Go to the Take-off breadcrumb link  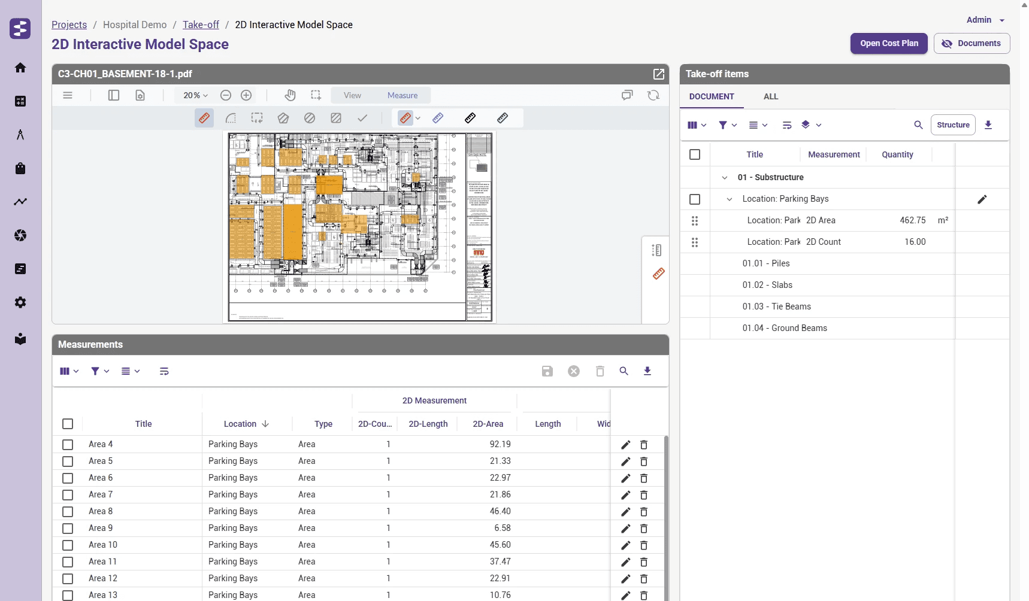201,25
